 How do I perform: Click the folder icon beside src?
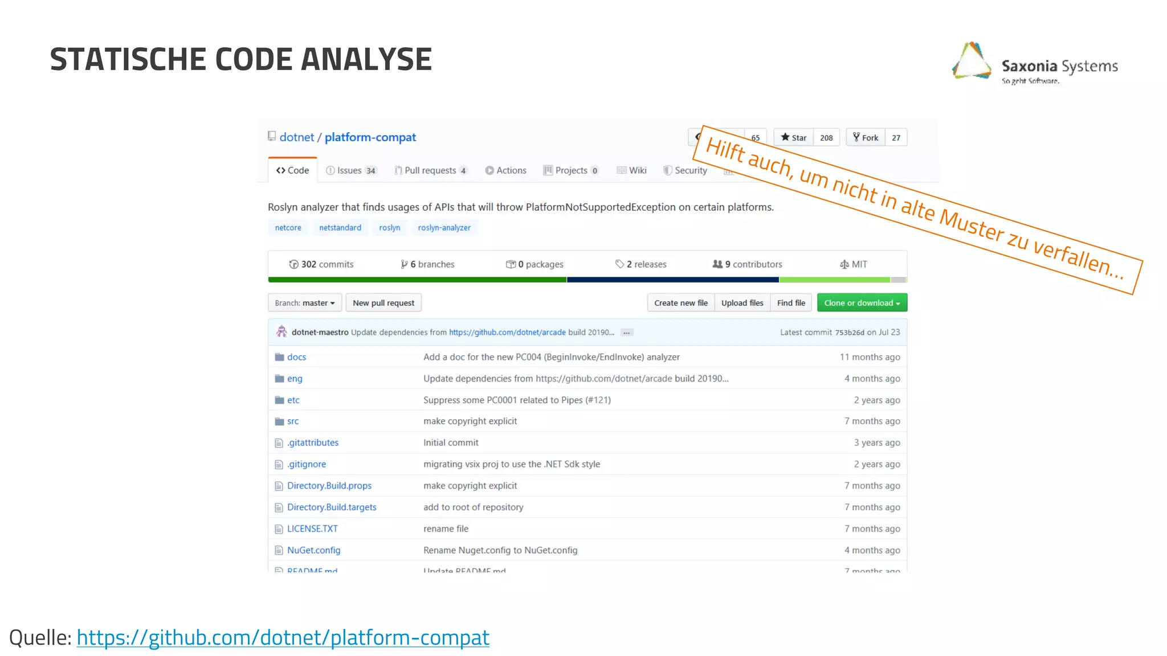tap(279, 421)
